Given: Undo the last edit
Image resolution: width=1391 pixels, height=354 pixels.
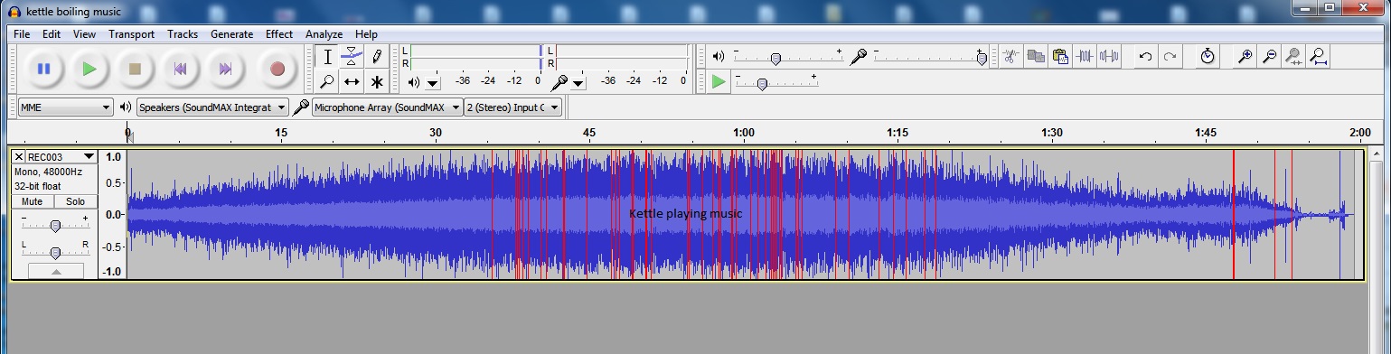Looking at the screenshot, I should coord(1145,56).
